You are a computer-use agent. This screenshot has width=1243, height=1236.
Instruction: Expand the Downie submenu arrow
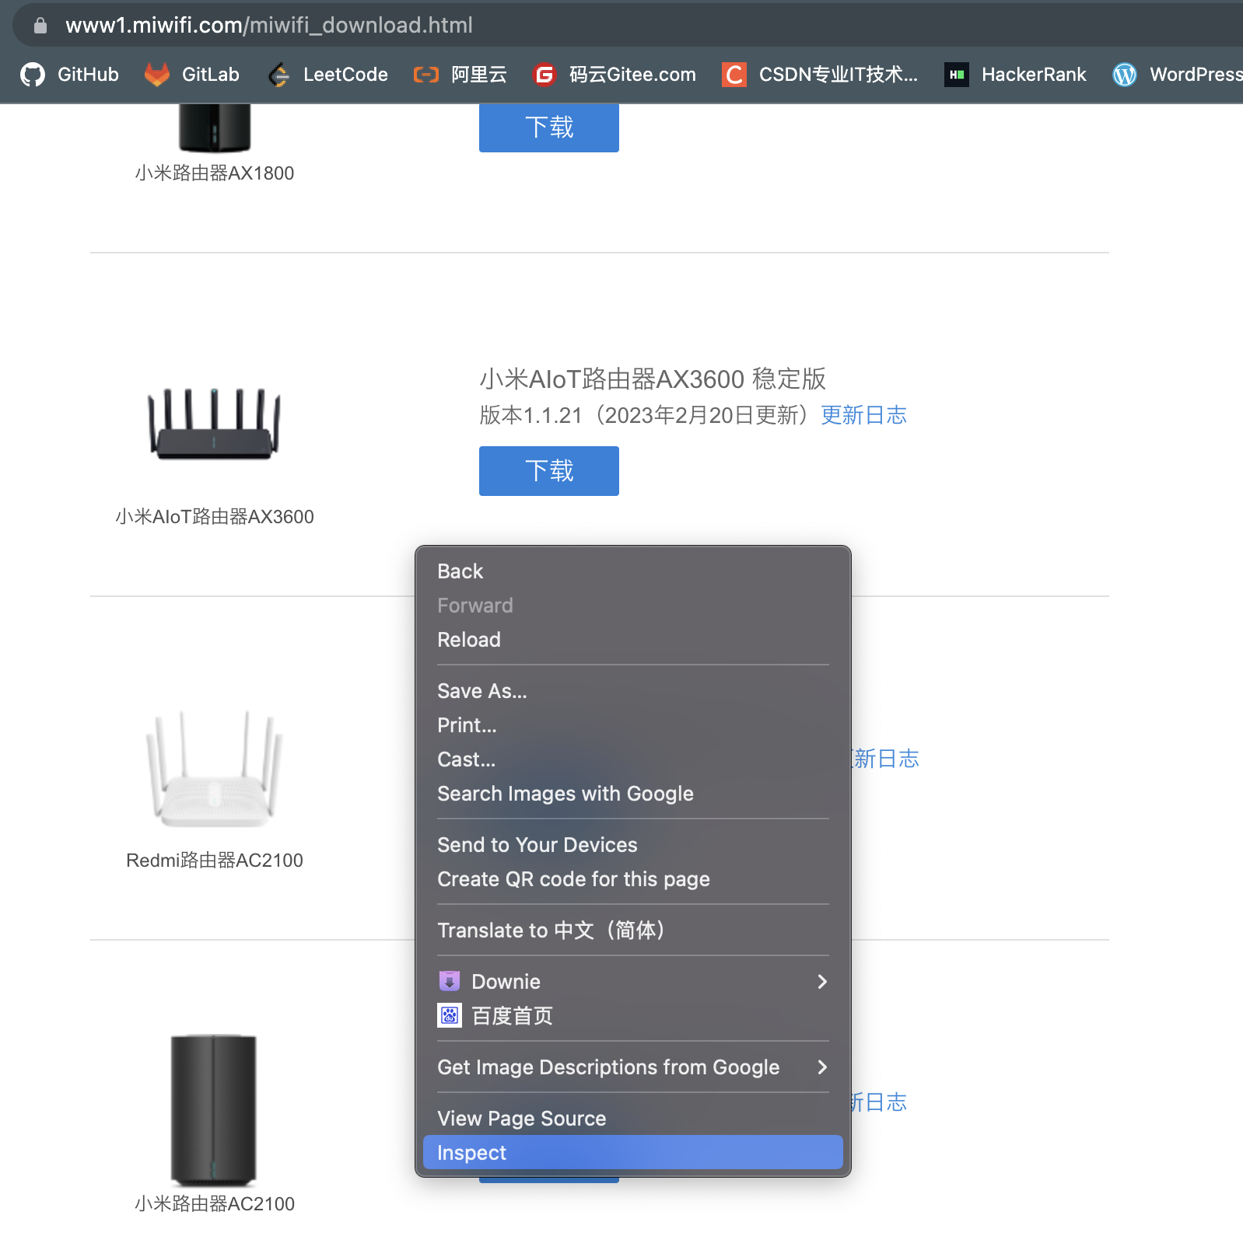822,982
